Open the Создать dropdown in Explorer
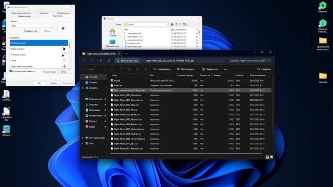 tap(89, 69)
